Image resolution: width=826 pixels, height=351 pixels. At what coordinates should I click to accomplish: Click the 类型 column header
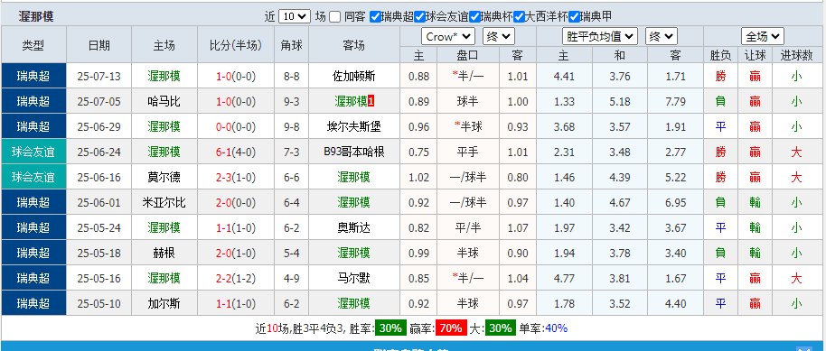click(33, 45)
